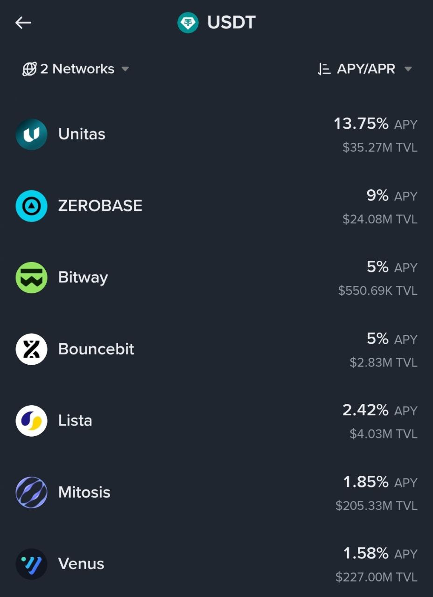Tap the Bouncebit protocol logo
Image resolution: width=433 pixels, height=597 pixels.
point(32,349)
